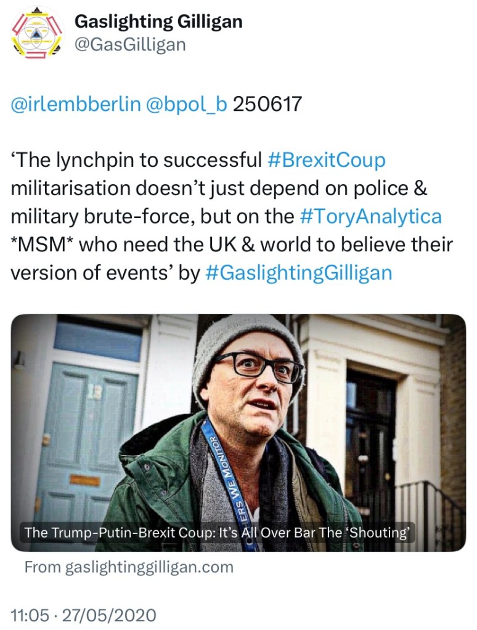
Task: Open the @bpol_b mention
Action: 186,104
